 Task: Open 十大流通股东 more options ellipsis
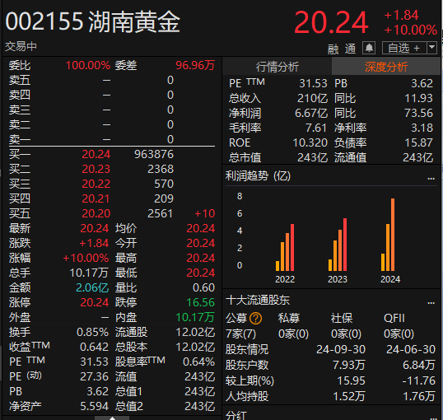click(431, 303)
